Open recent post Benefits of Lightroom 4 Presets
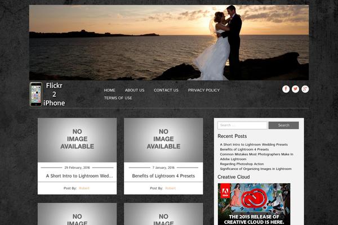This screenshot has width=338, height=225. click(x=244, y=150)
